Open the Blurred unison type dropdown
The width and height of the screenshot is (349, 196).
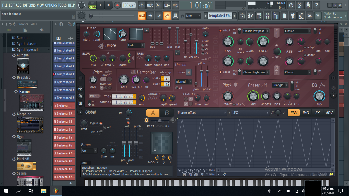(184, 82)
